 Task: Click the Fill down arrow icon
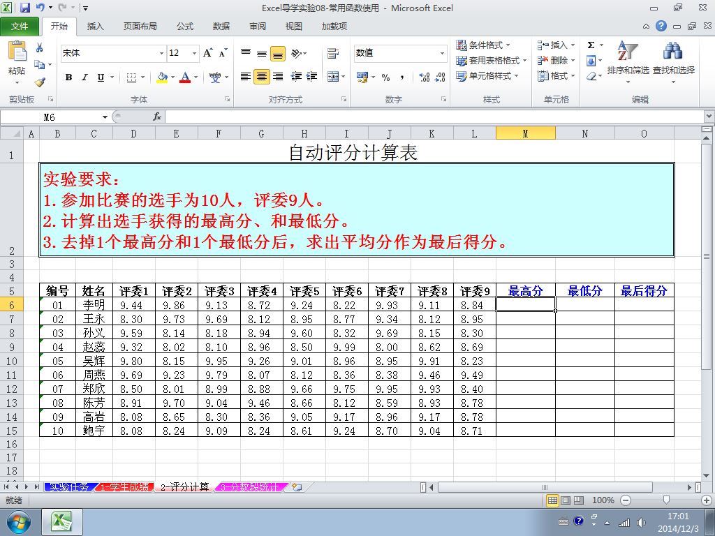591,61
